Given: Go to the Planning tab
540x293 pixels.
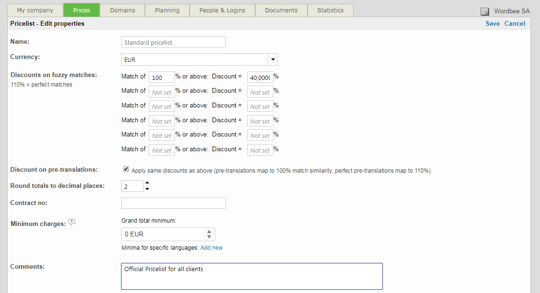Looking at the screenshot, I should coord(167,10).
